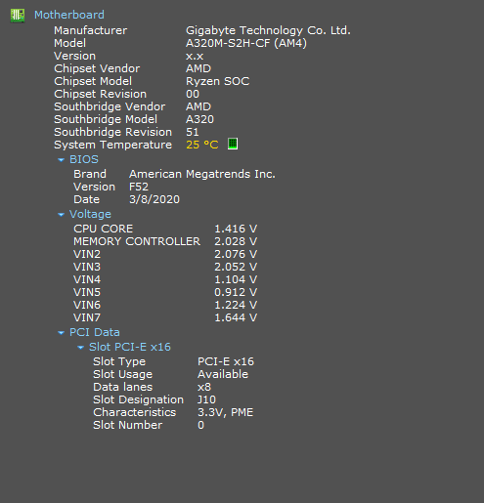
Task: Select the Ryzen SOC chipset value
Action: (x=218, y=81)
